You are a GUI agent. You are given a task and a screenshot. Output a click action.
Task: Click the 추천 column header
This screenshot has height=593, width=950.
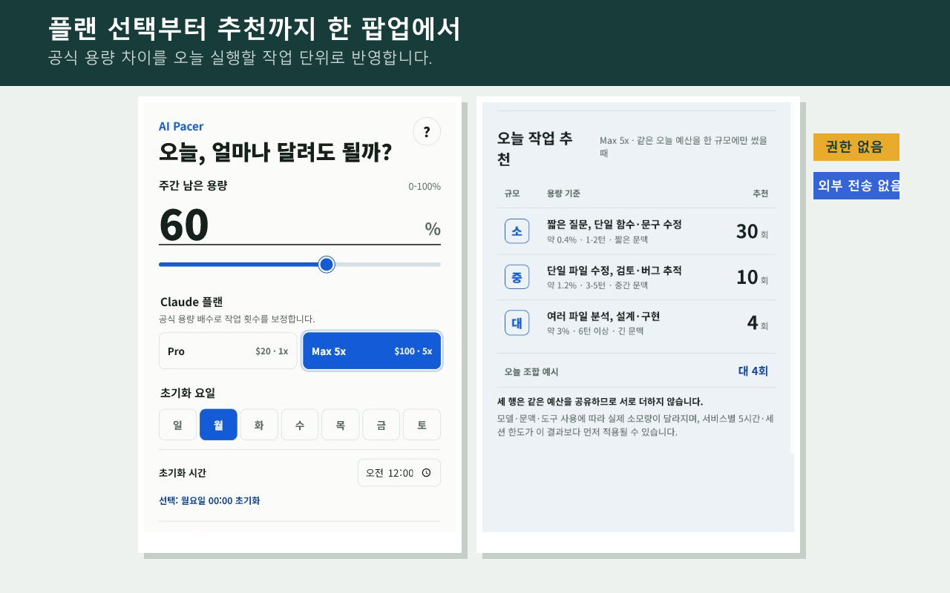(761, 193)
